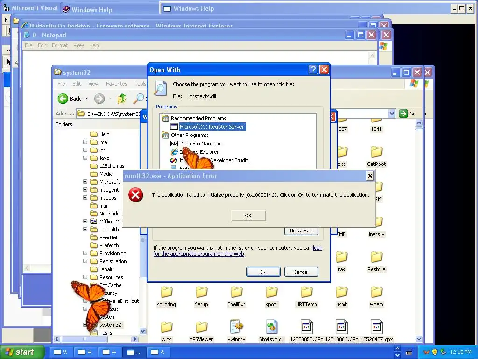Expand the Microsoft. folder tree node
478x359 pixels.
85,182
